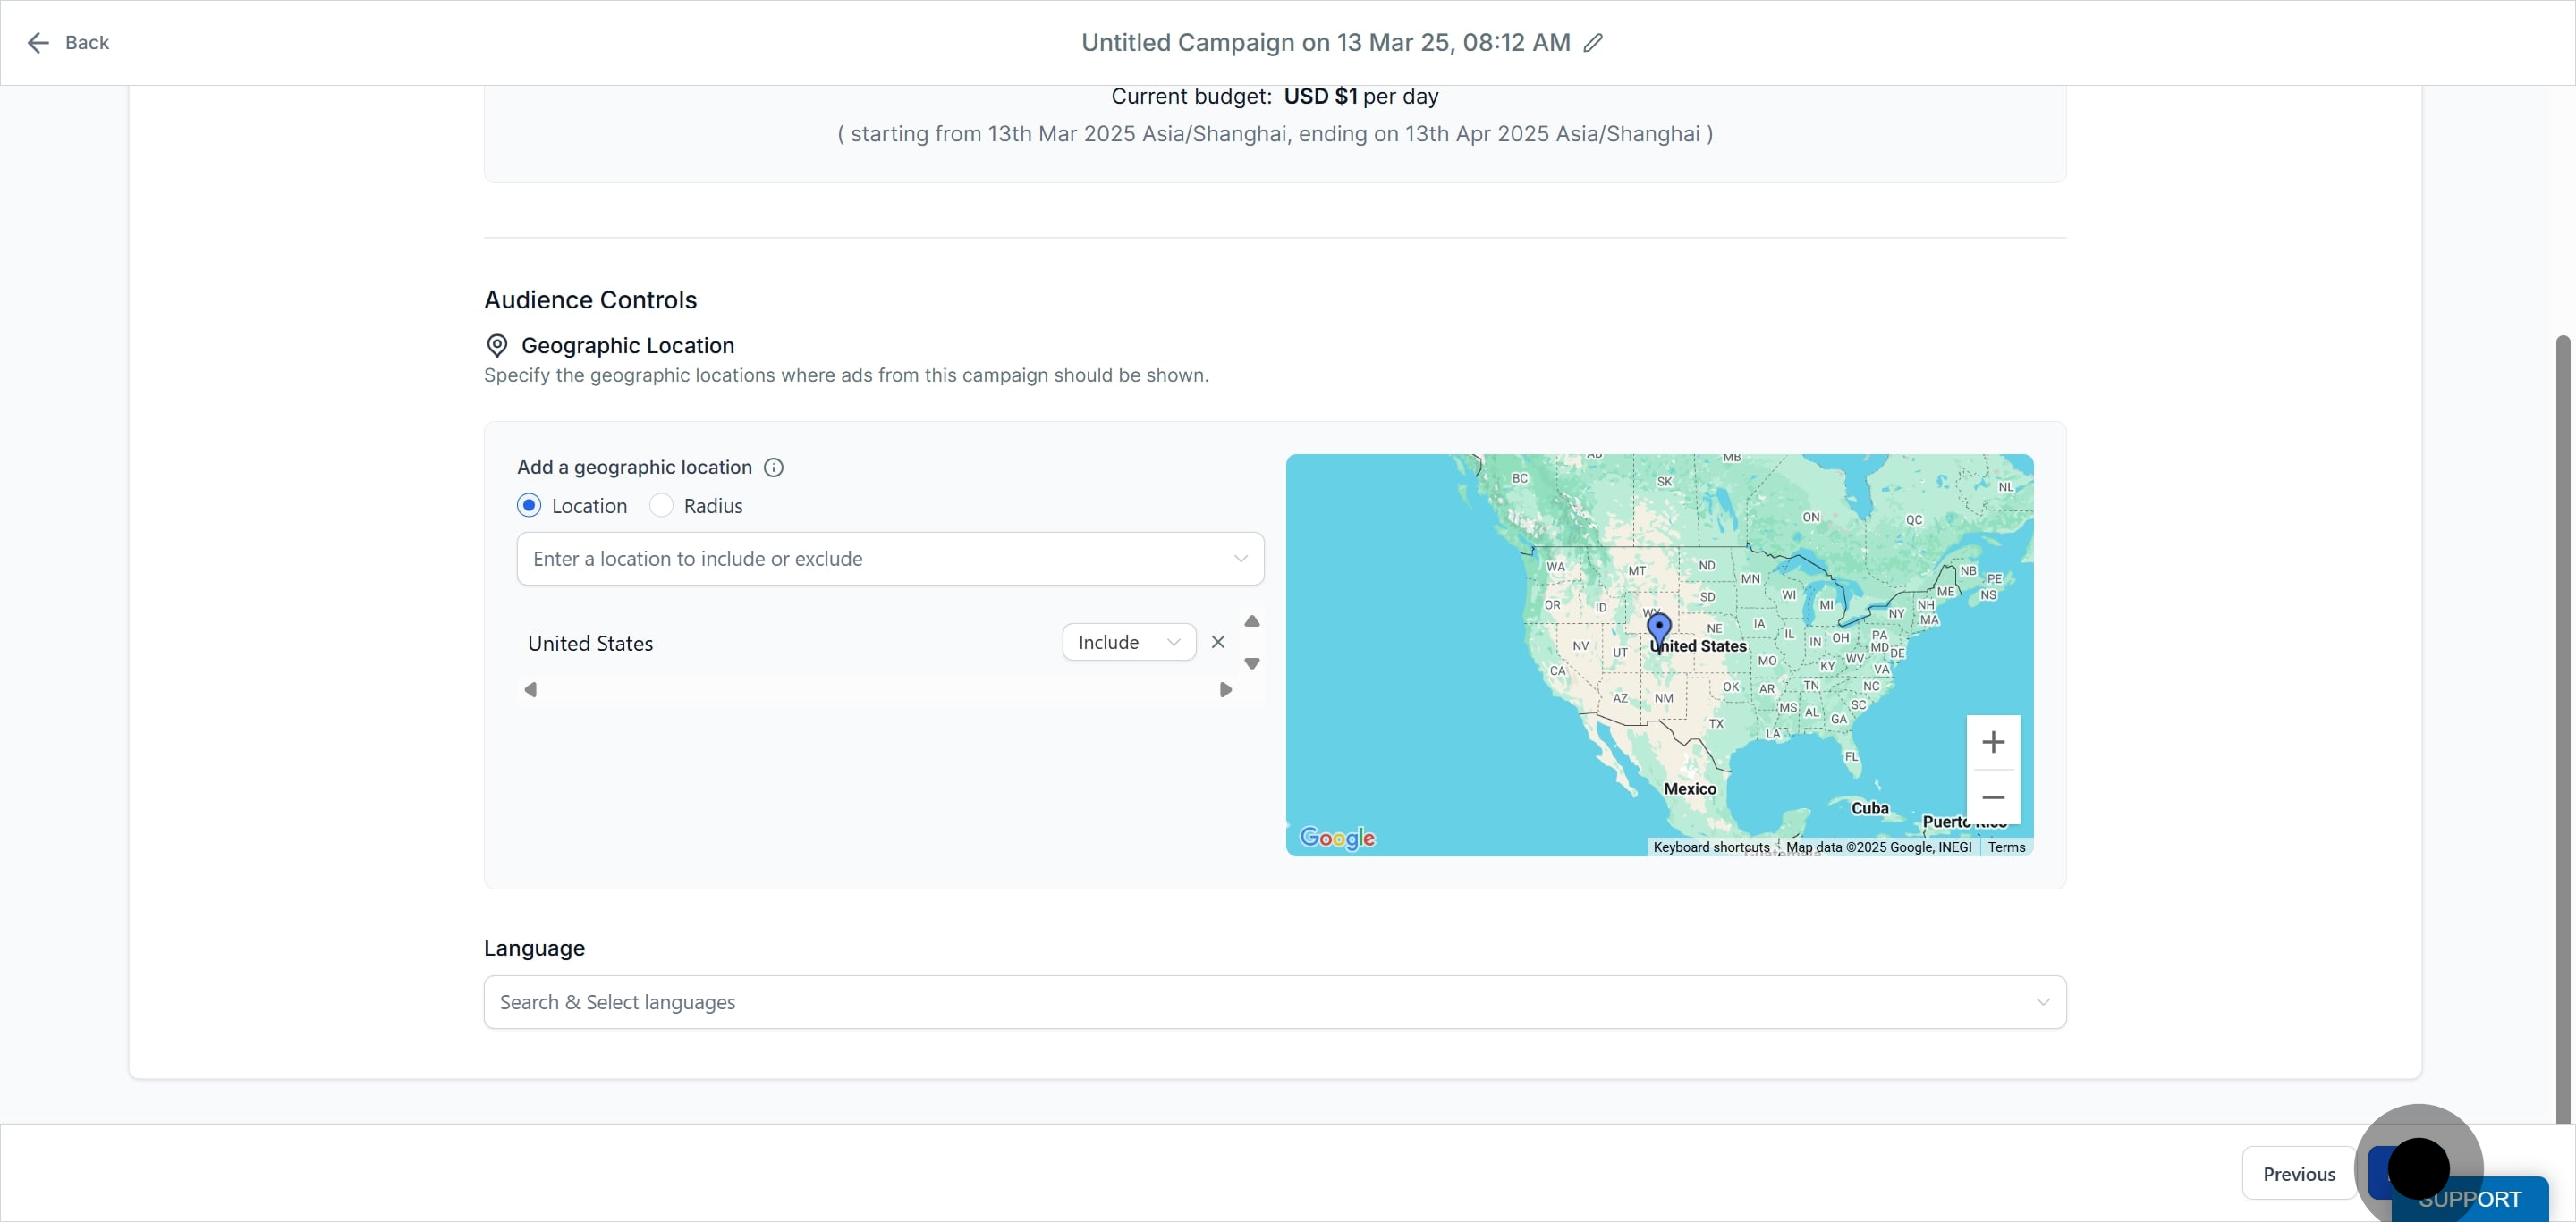Click the up arrow in location list
This screenshot has width=2576, height=1222.
1252,621
